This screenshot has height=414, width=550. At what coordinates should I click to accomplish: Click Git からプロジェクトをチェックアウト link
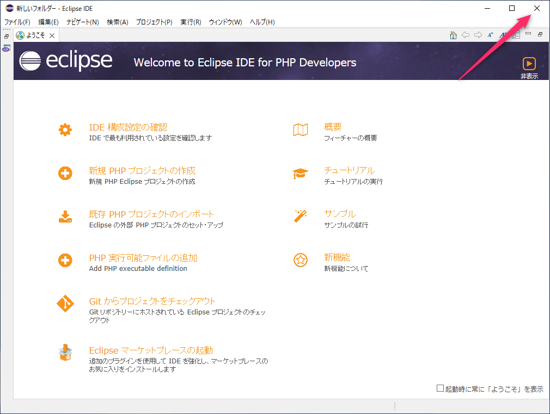pyautogui.click(x=152, y=301)
